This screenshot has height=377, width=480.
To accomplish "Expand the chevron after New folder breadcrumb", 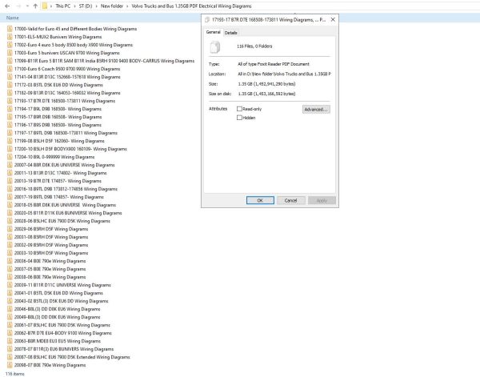I will (127, 6).
